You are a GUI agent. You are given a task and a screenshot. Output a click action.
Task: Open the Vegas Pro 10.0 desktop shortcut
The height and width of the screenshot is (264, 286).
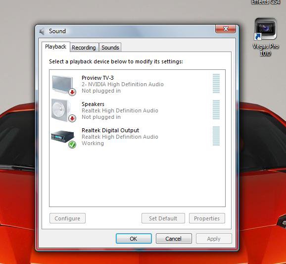(x=266, y=37)
